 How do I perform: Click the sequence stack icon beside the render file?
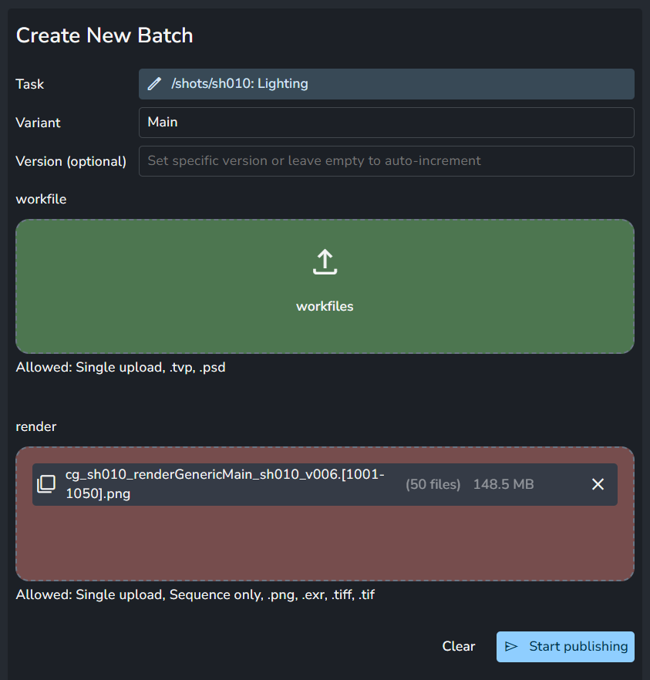click(46, 484)
